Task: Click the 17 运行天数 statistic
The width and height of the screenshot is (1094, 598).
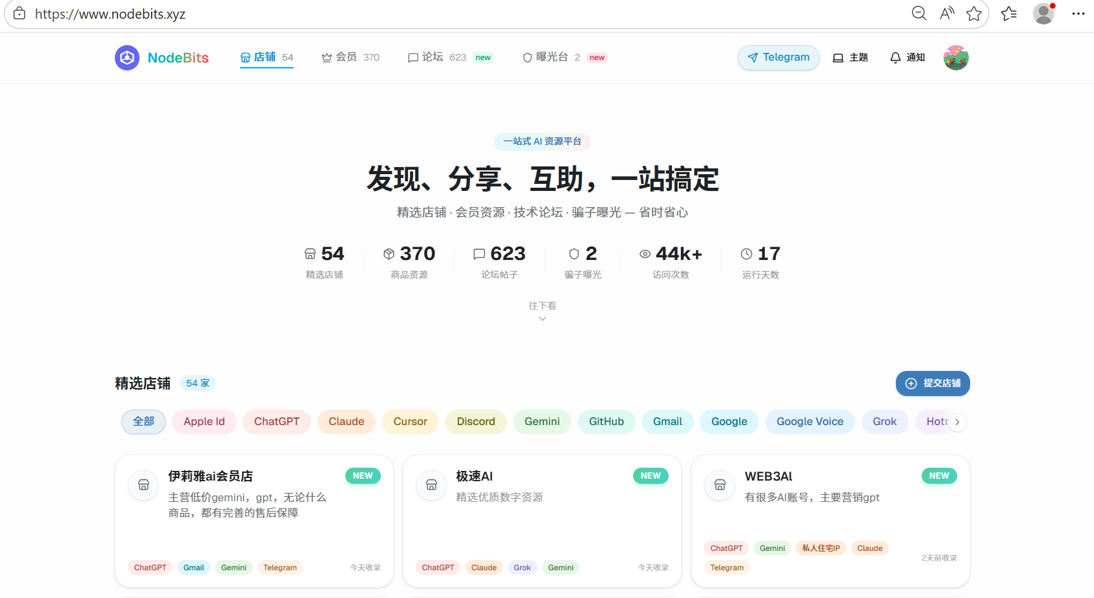Action: pos(760,261)
